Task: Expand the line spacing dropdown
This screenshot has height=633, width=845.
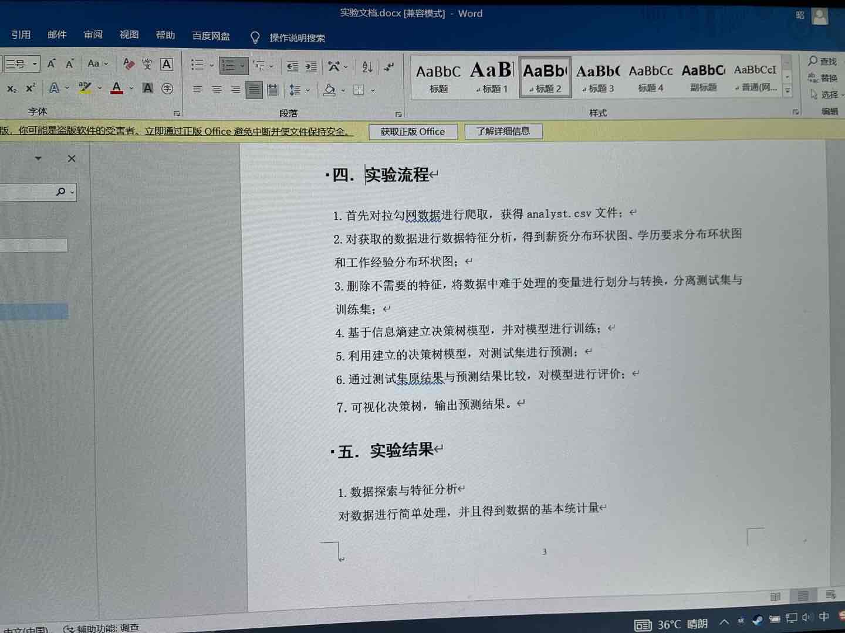Action: coord(307,90)
